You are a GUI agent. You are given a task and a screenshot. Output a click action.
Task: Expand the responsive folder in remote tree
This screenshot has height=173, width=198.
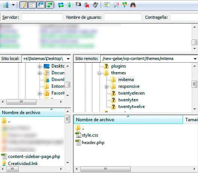coord(106,87)
